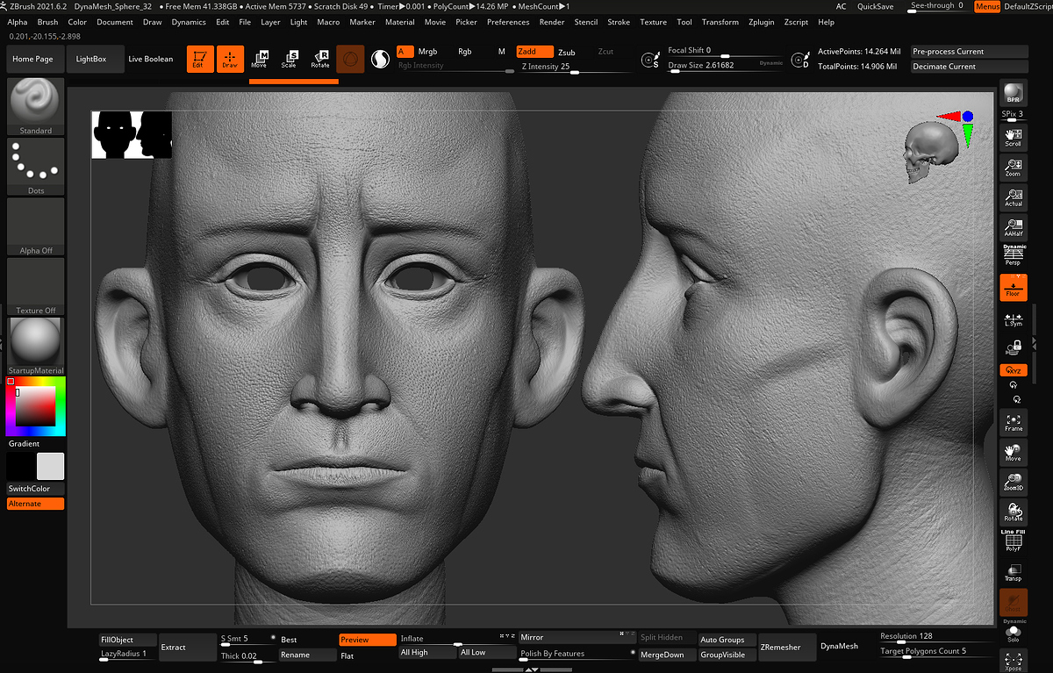Enable Mrgb paint mode

click(427, 52)
